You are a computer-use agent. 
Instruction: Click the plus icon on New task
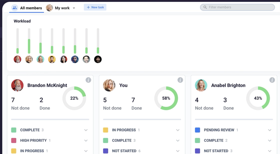(88, 7)
